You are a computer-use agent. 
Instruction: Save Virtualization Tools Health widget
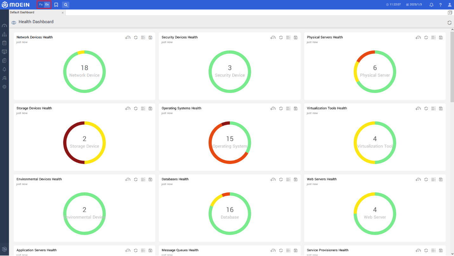(441, 108)
